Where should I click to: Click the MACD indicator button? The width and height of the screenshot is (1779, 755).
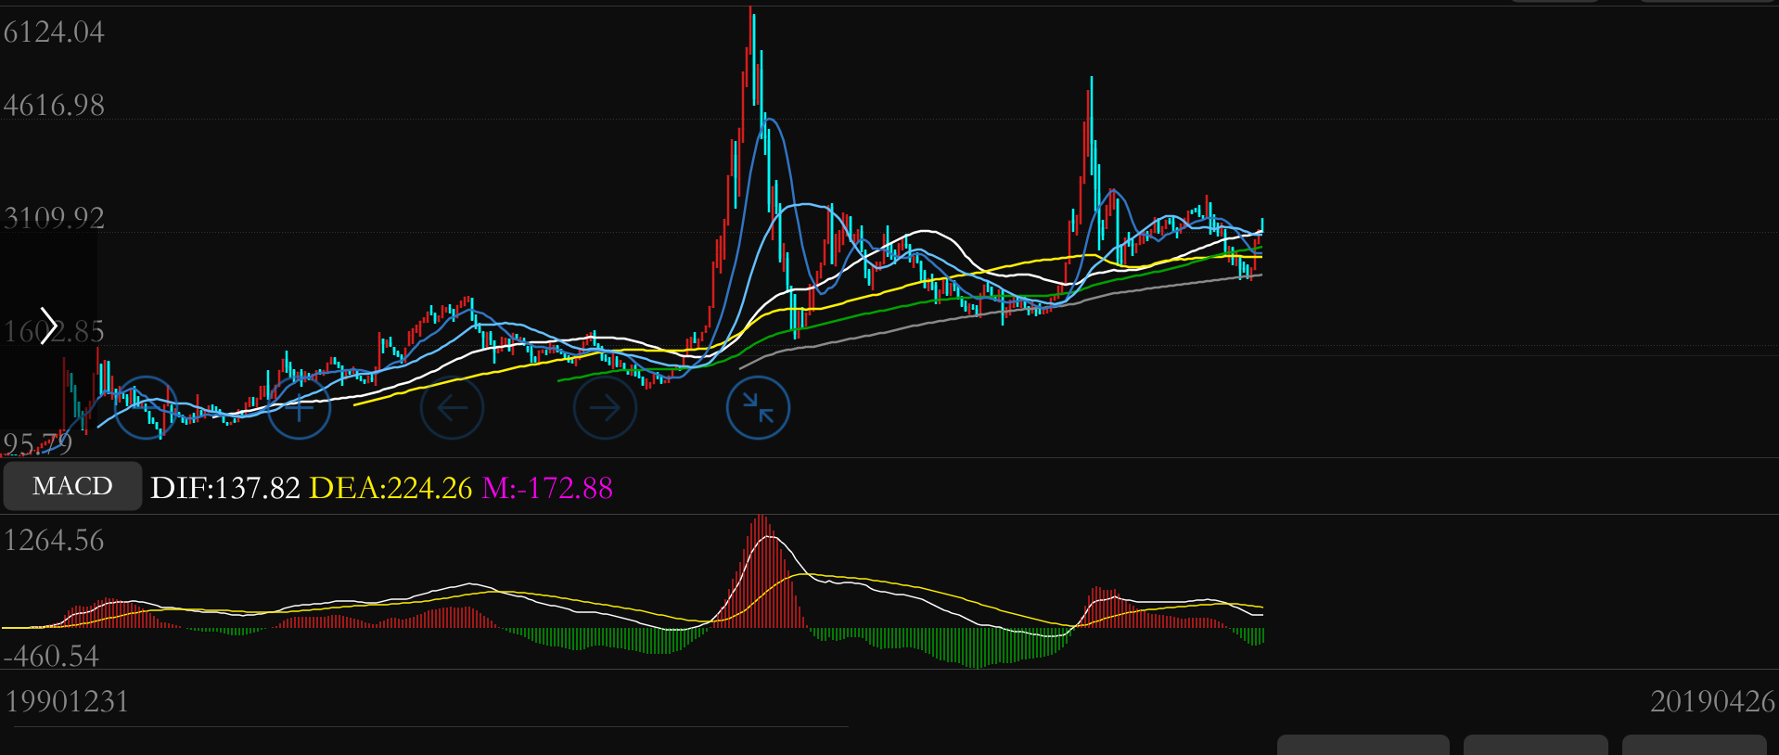pyautogui.click(x=72, y=486)
